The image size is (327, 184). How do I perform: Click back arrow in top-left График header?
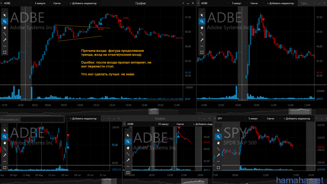point(183,3)
